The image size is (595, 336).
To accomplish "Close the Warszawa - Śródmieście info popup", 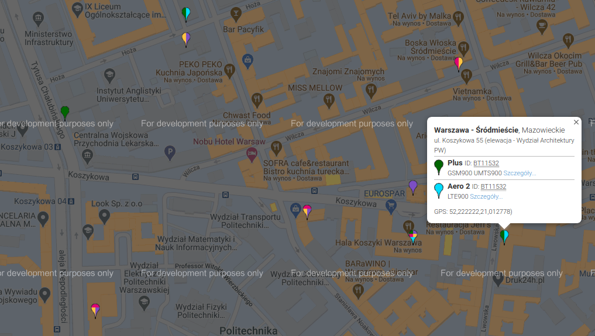I will [x=576, y=122].
